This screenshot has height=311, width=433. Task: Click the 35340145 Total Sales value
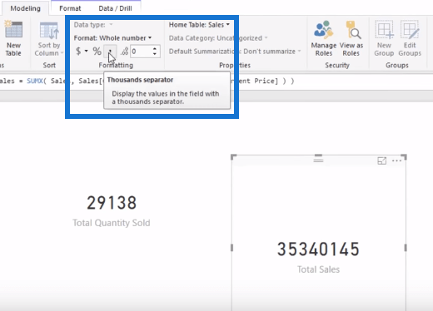tap(318, 249)
